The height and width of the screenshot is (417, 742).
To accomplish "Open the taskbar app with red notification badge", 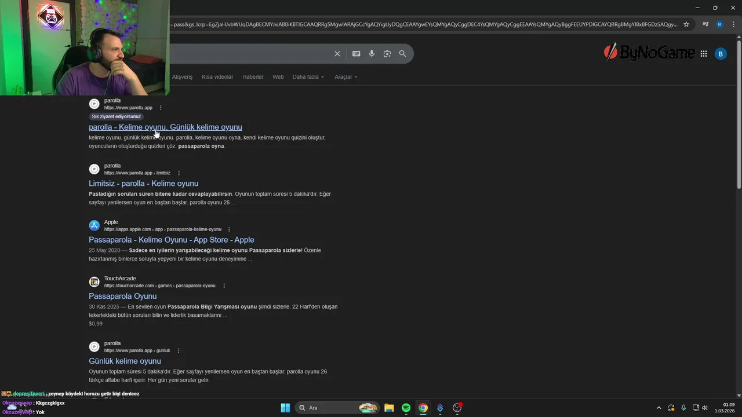I will click(x=457, y=408).
